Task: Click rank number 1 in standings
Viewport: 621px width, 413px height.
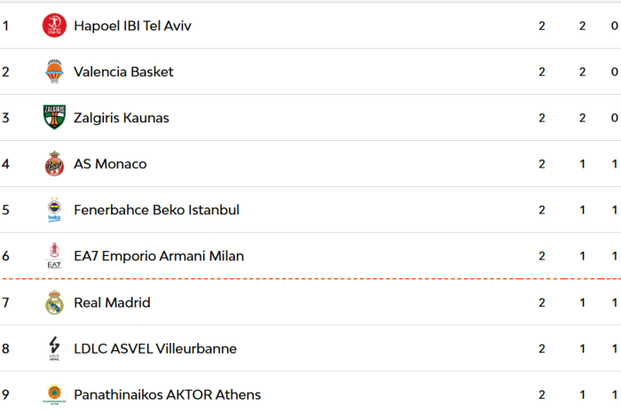Action: tap(5, 26)
